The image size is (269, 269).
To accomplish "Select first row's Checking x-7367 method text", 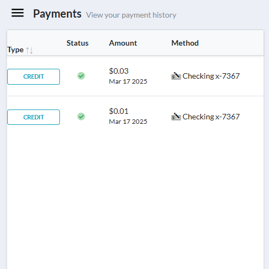I will 211,76.
